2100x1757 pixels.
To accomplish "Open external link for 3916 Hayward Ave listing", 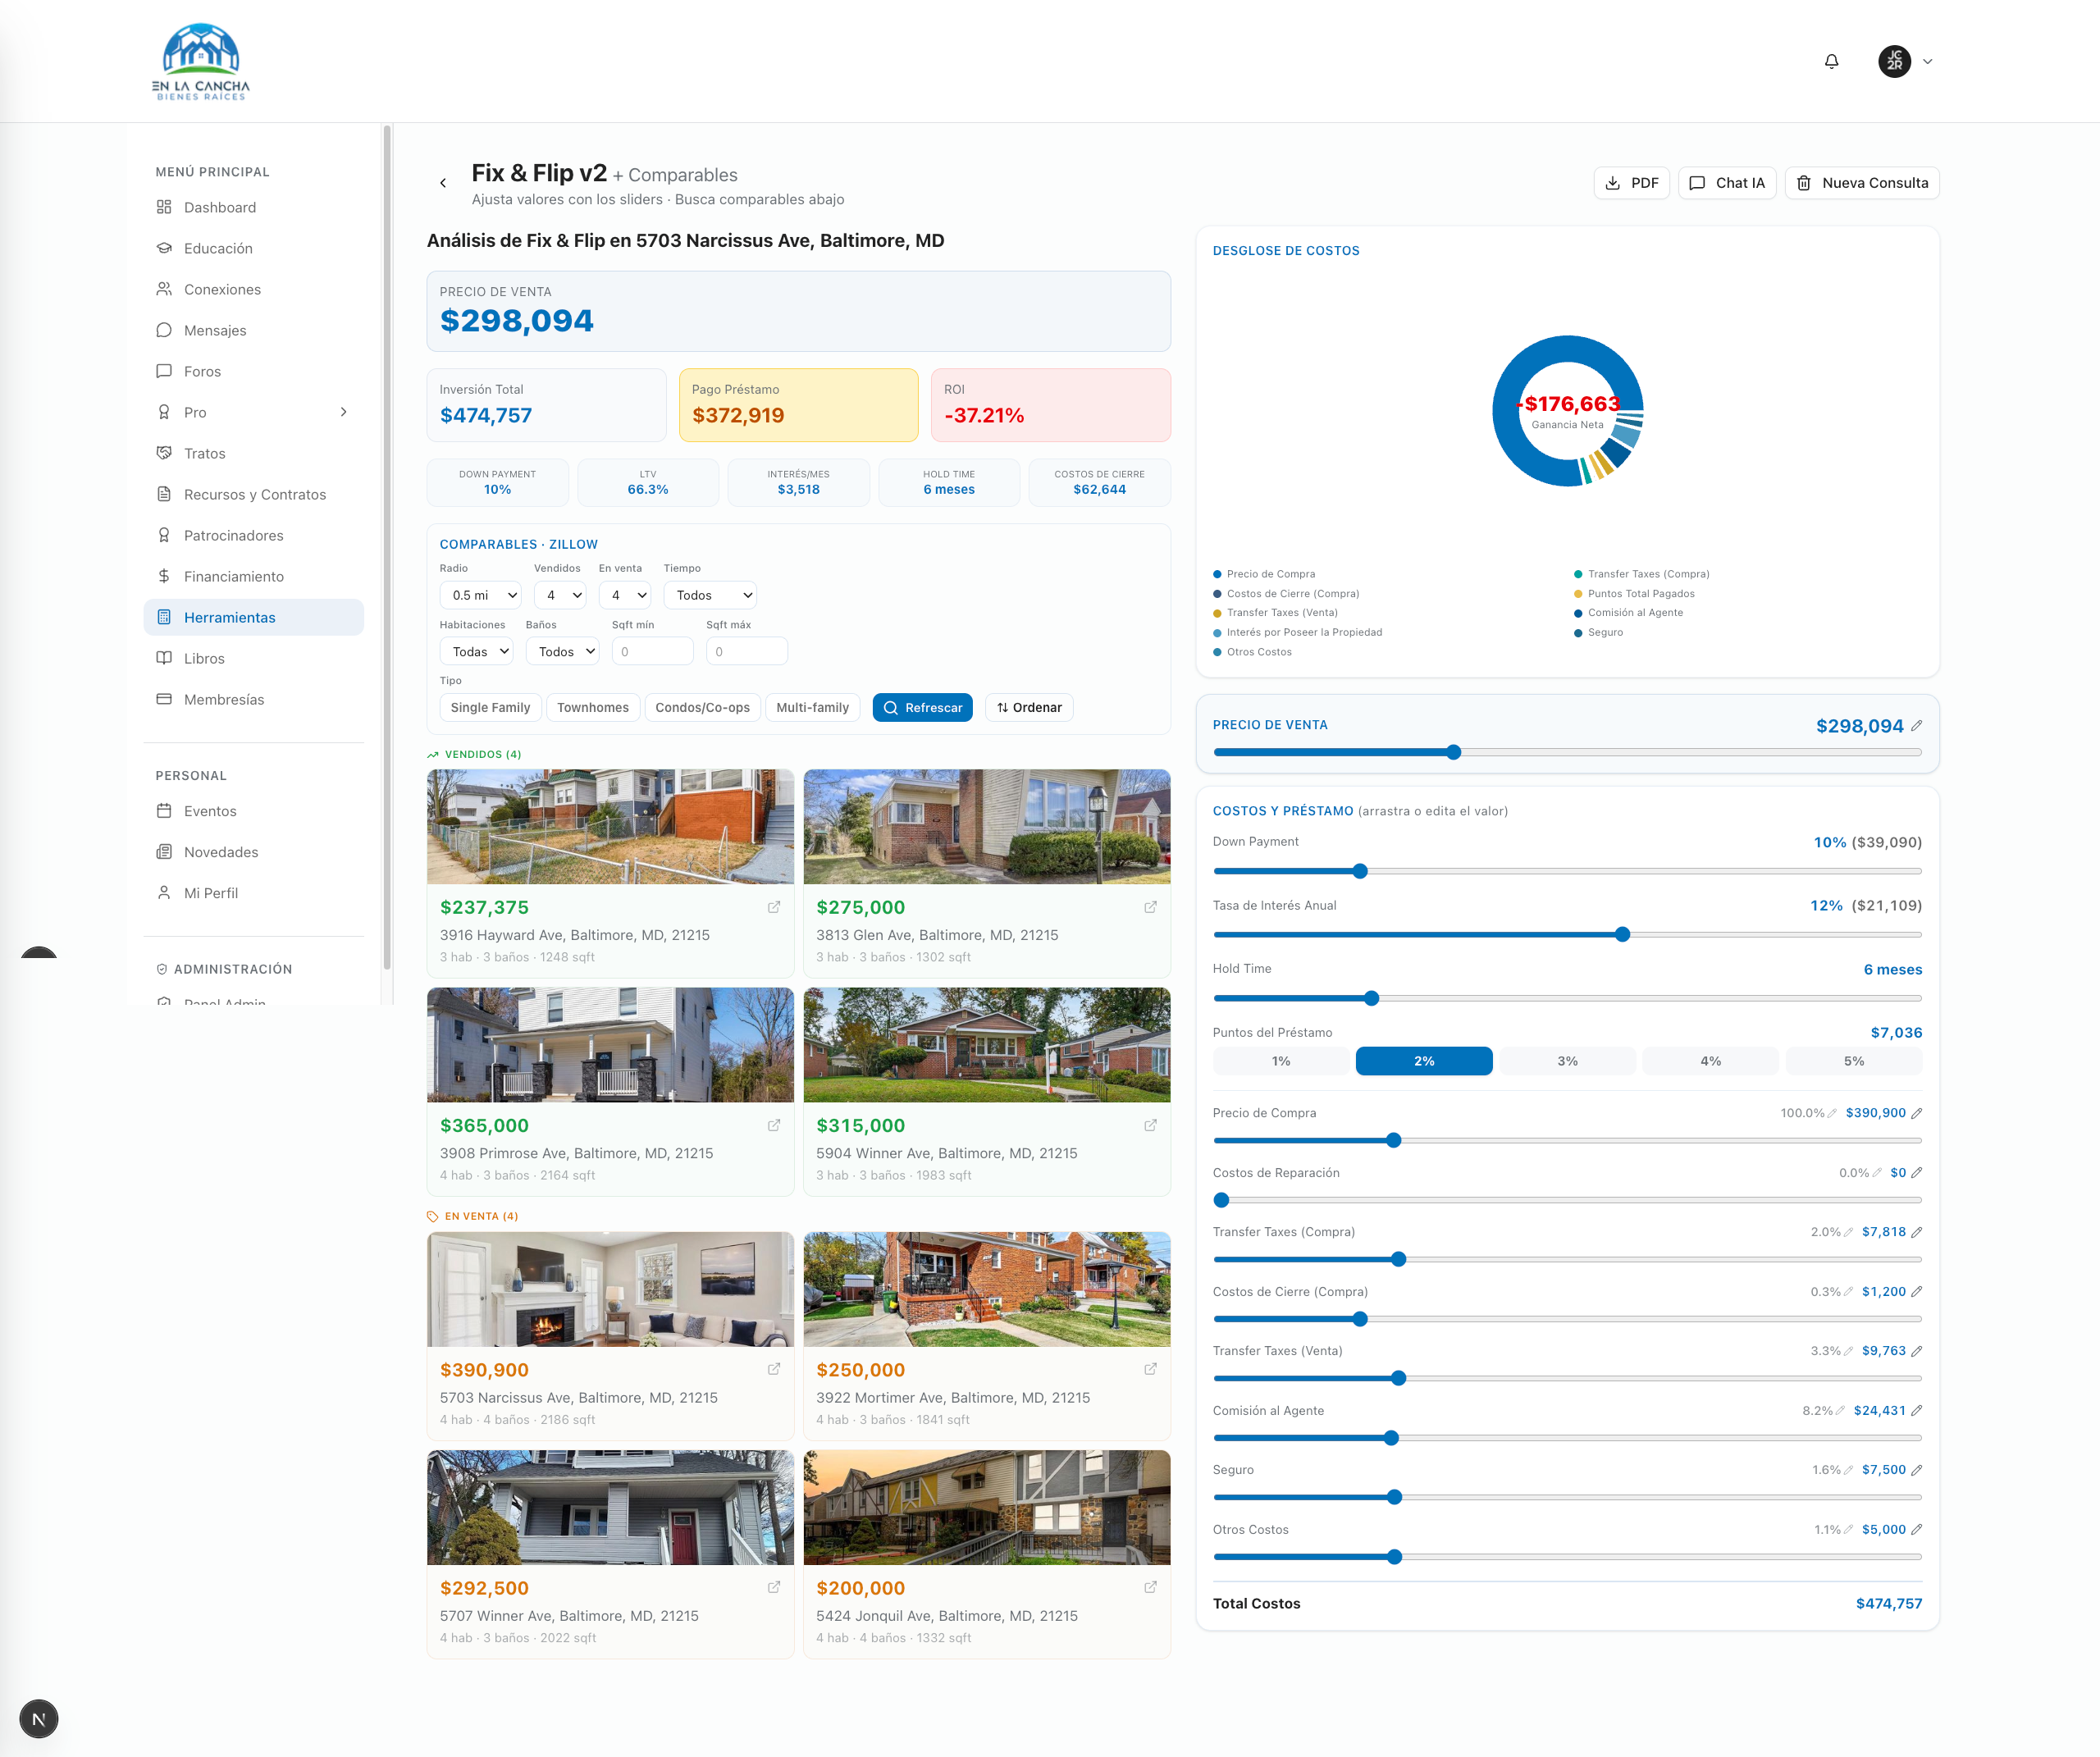I will 773,907.
